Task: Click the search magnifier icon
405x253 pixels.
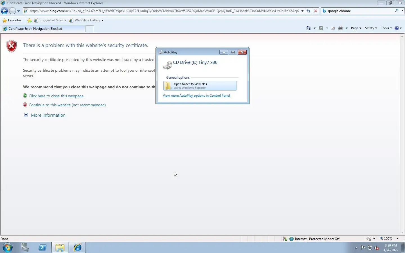Action: pyautogui.click(x=397, y=11)
